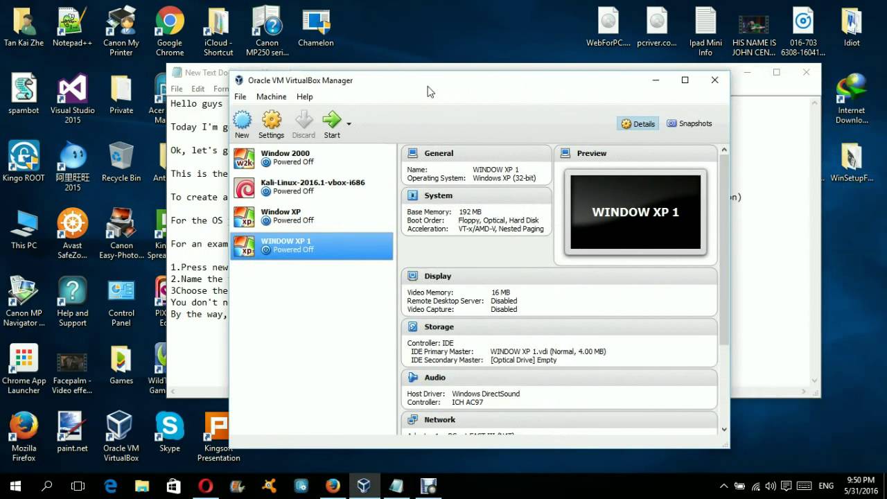Open the Edit menu in Notepad window

[x=198, y=89]
